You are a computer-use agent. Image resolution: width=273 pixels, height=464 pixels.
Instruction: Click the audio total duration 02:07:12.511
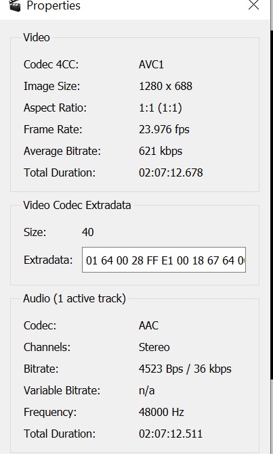click(171, 434)
